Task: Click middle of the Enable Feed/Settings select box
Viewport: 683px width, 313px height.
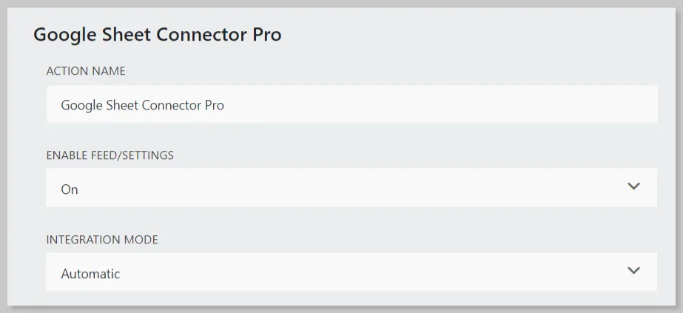Action: 351,188
